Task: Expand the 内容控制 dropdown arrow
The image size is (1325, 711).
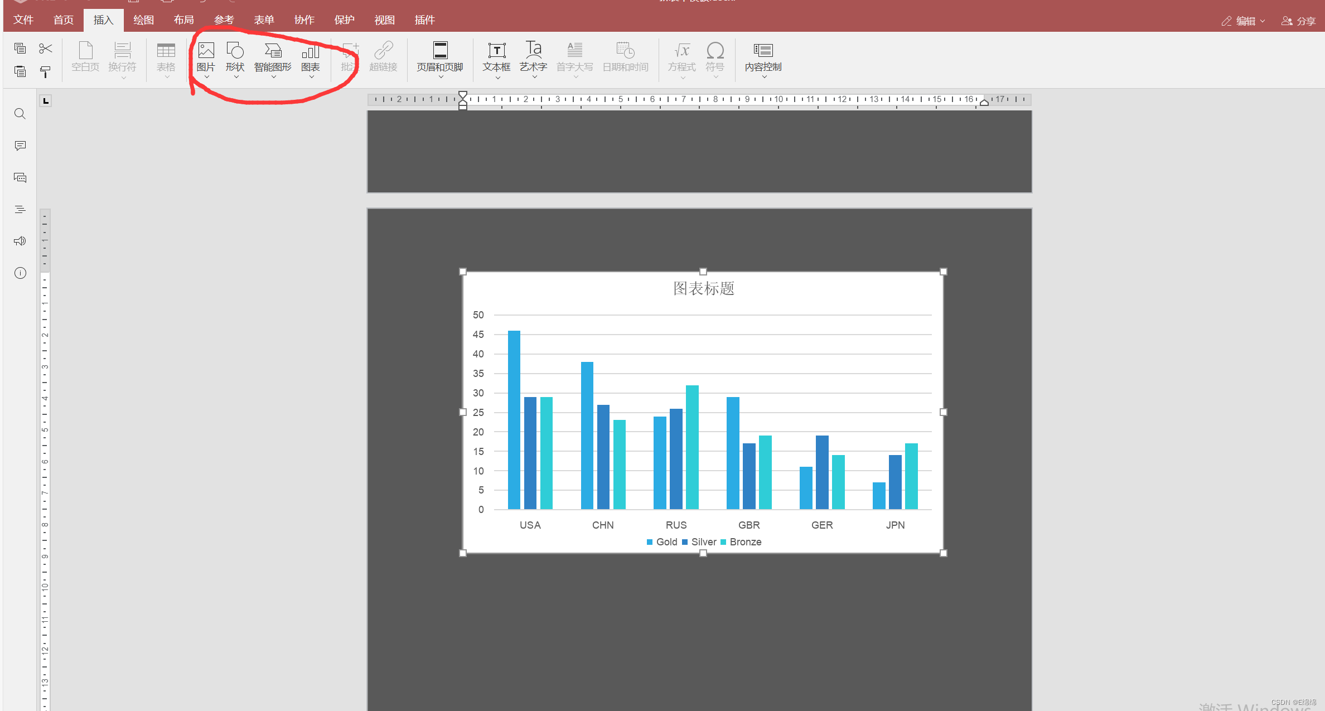Action: coord(764,77)
